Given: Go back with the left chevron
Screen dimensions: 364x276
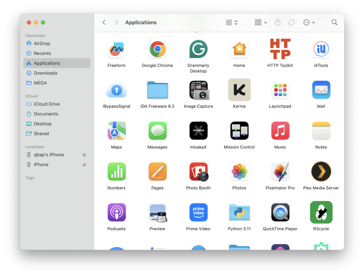Looking at the screenshot, I should [104, 23].
